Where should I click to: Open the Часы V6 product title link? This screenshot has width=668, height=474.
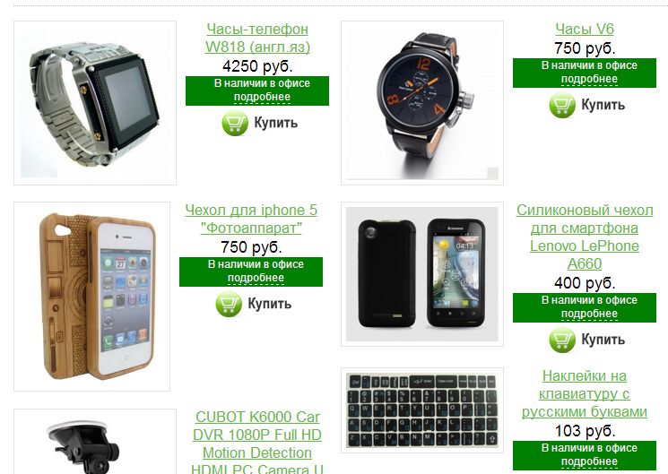585,29
